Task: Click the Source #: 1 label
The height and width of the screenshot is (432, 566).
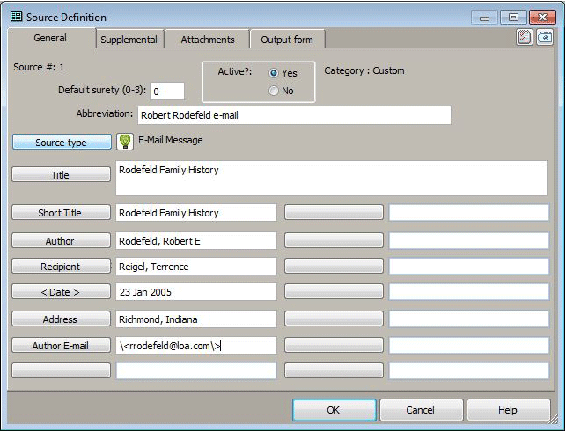Action: tap(39, 67)
